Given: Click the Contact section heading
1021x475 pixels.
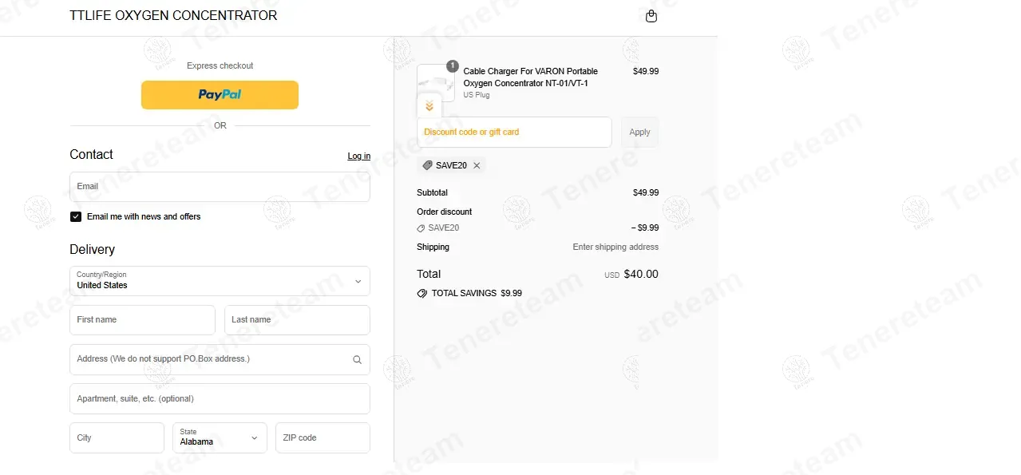Looking at the screenshot, I should click(91, 154).
